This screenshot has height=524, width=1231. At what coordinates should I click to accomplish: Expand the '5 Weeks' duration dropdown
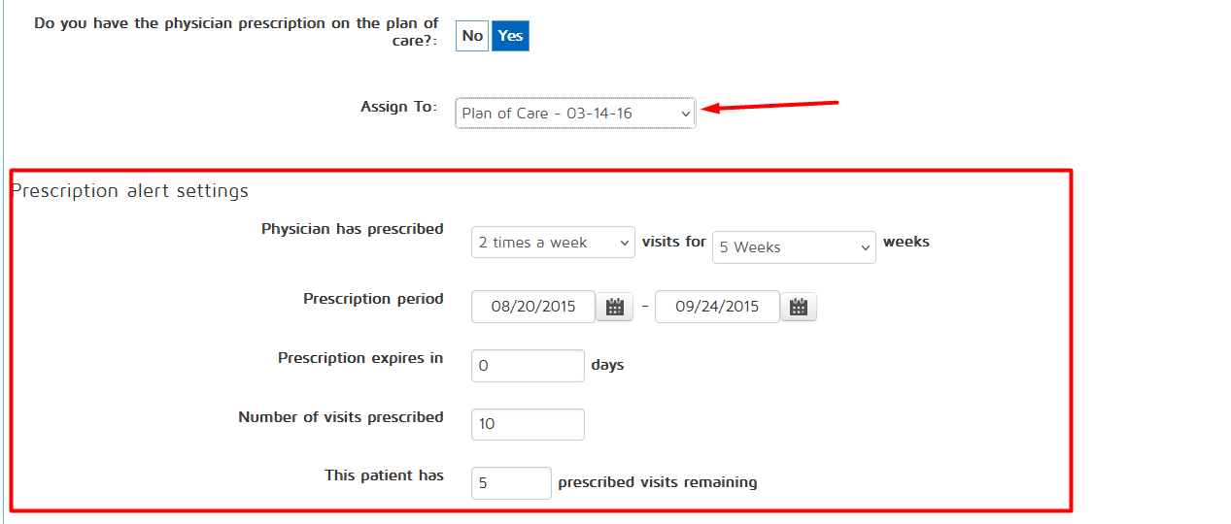794,247
